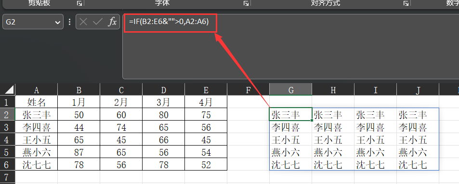
Task: Select row 7 header
Action: pos(7,177)
